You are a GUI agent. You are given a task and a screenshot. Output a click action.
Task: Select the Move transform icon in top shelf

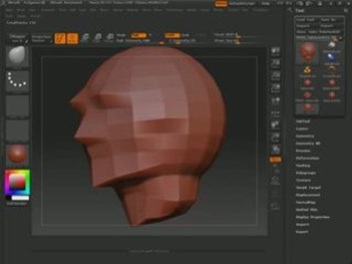85,38
